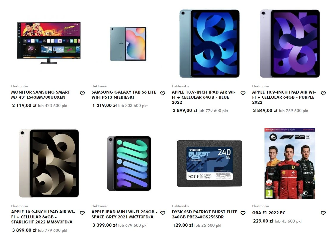
Task: Select Elektronika category above GRA F1 2022
Action: coord(260,206)
